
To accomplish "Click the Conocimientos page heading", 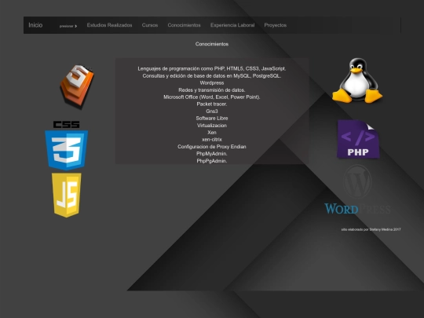I will 212,44.
